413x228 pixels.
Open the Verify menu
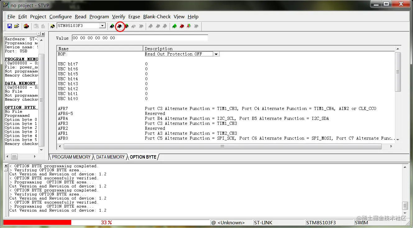119,17
